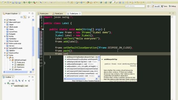Maximize the Outline panel
The image size is (178, 100).
(x=33, y=77)
